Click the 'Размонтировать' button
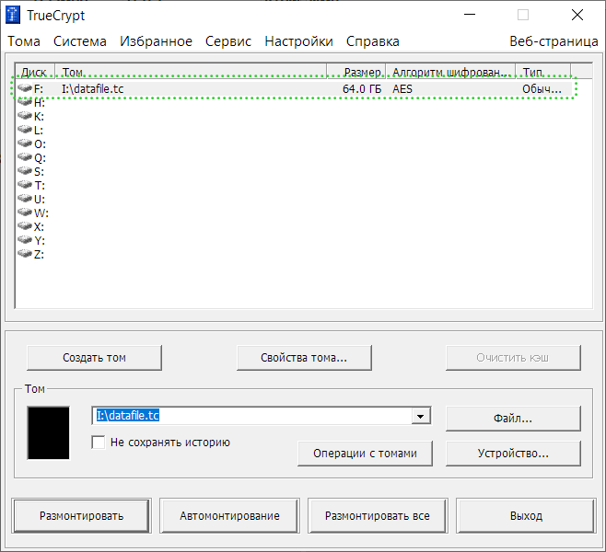Screen dimensions: 606x552 tap(81, 515)
